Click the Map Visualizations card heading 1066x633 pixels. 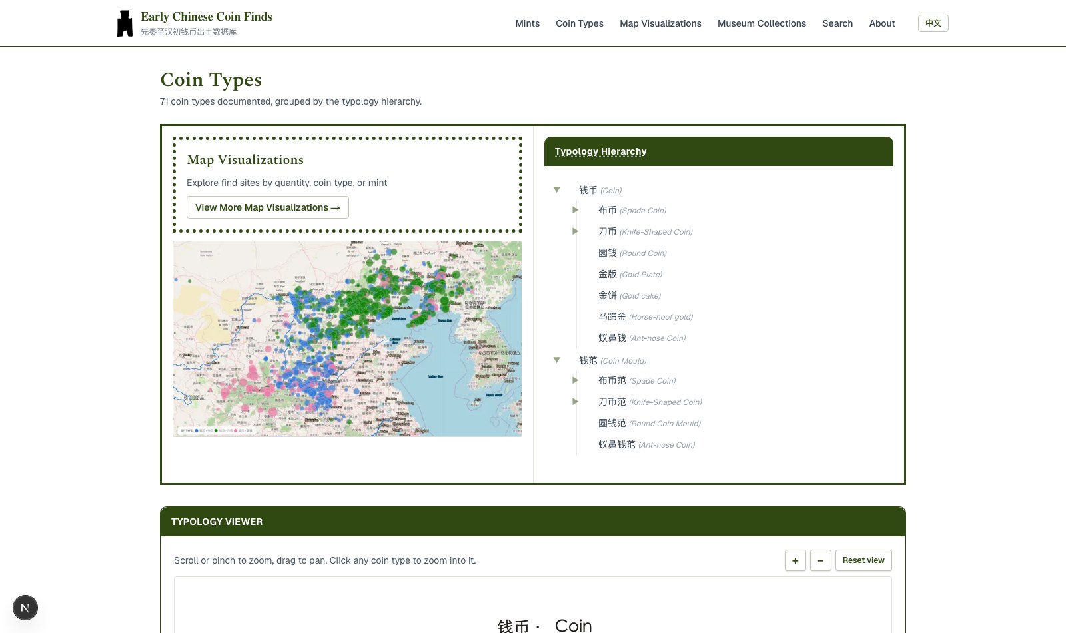(245, 160)
